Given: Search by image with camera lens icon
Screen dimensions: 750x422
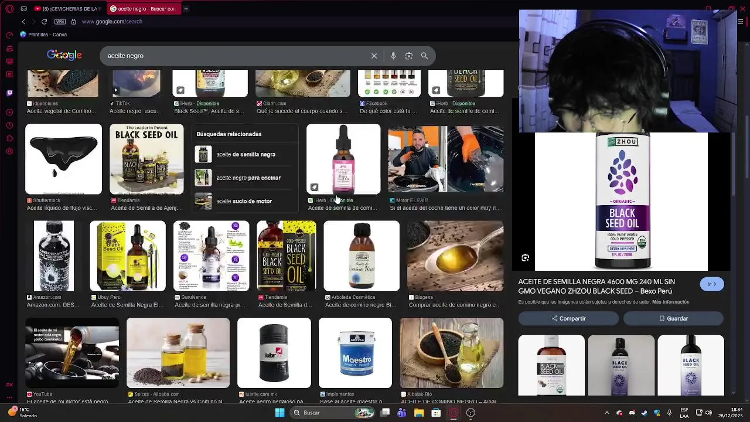Looking at the screenshot, I should (409, 56).
